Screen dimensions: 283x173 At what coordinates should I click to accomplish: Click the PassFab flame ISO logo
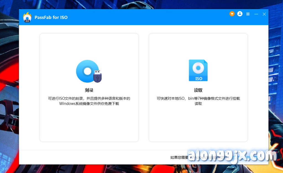[x=27, y=17]
